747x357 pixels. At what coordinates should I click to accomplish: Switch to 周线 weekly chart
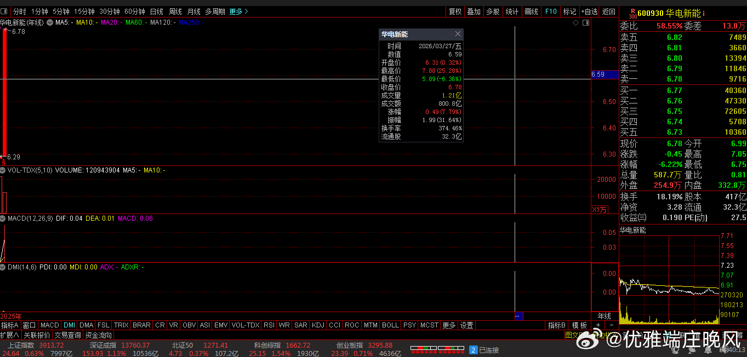175,11
